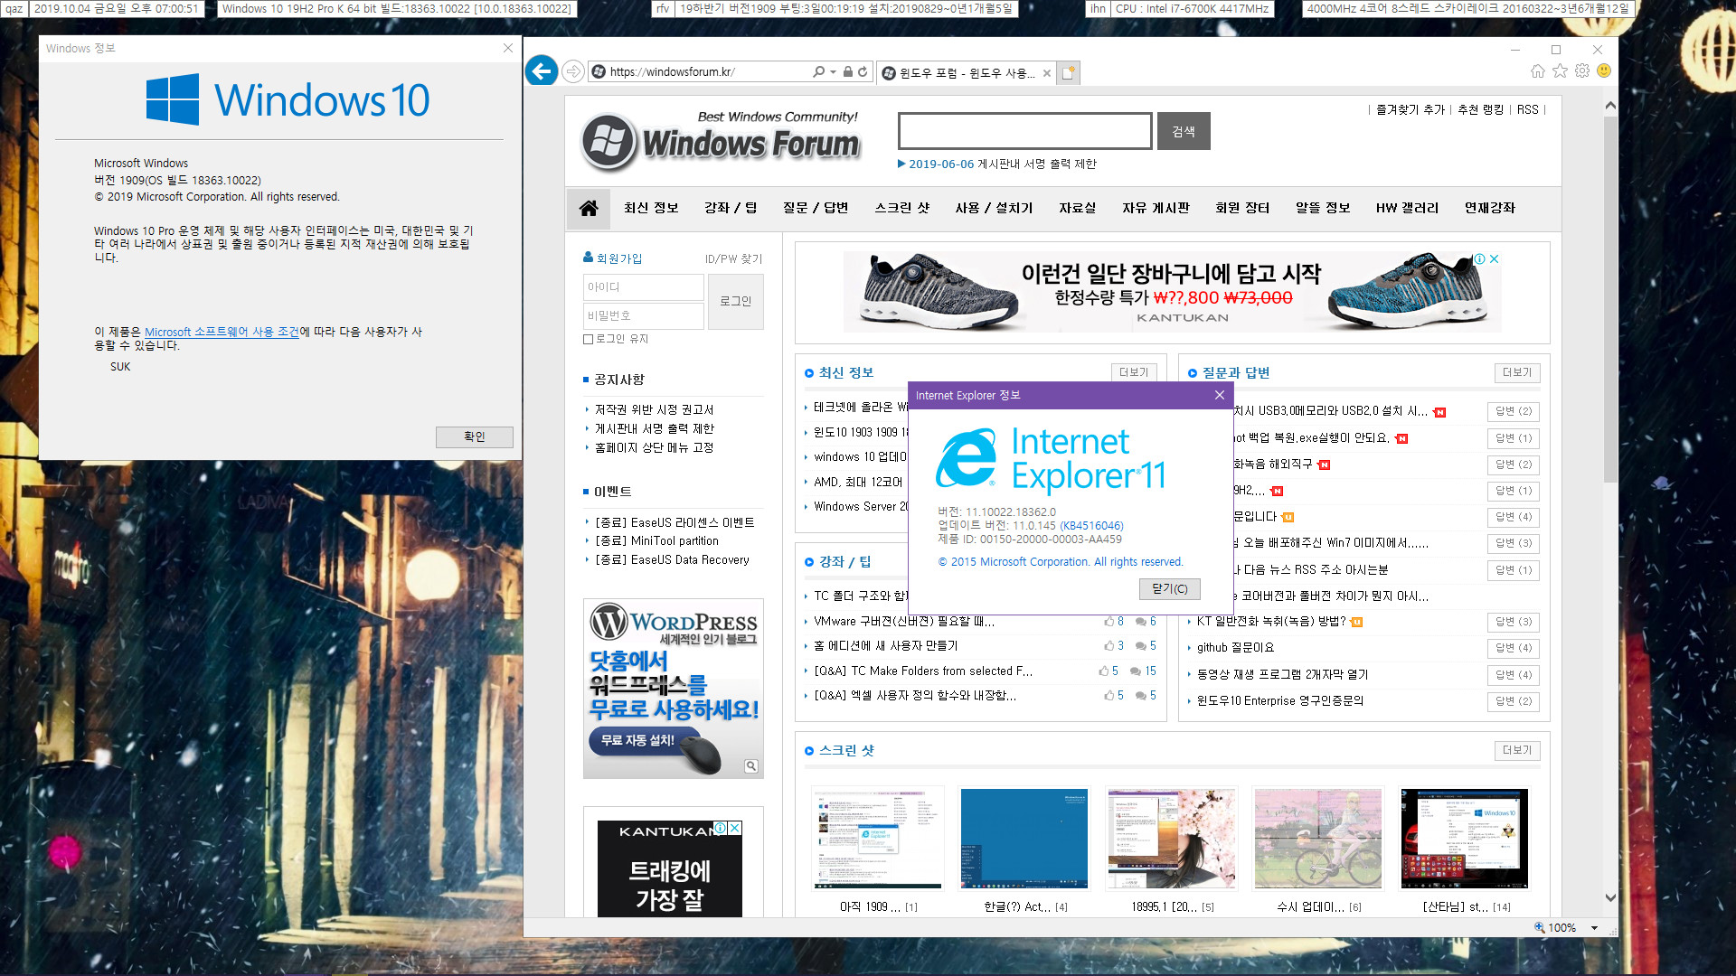Open the 최신 정보 menu
1736x976 pixels.
tap(651, 208)
